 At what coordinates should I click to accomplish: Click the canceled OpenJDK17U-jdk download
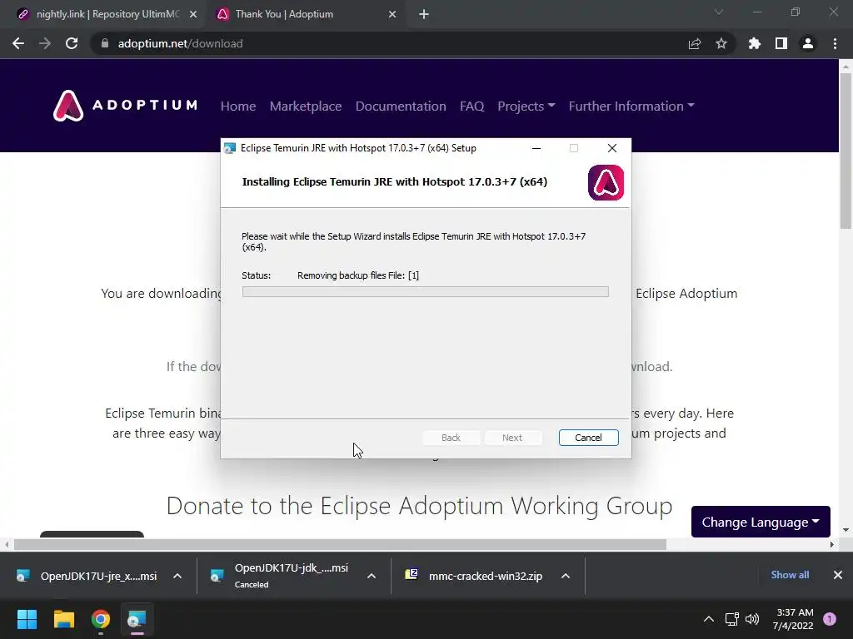pyautogui.click(x=281, y=576)
